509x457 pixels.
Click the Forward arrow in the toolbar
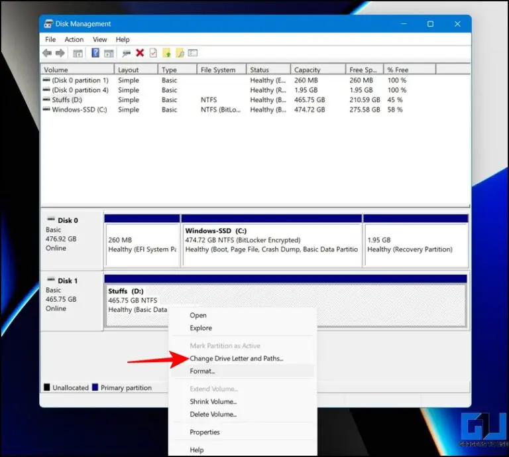coord(60,53)
